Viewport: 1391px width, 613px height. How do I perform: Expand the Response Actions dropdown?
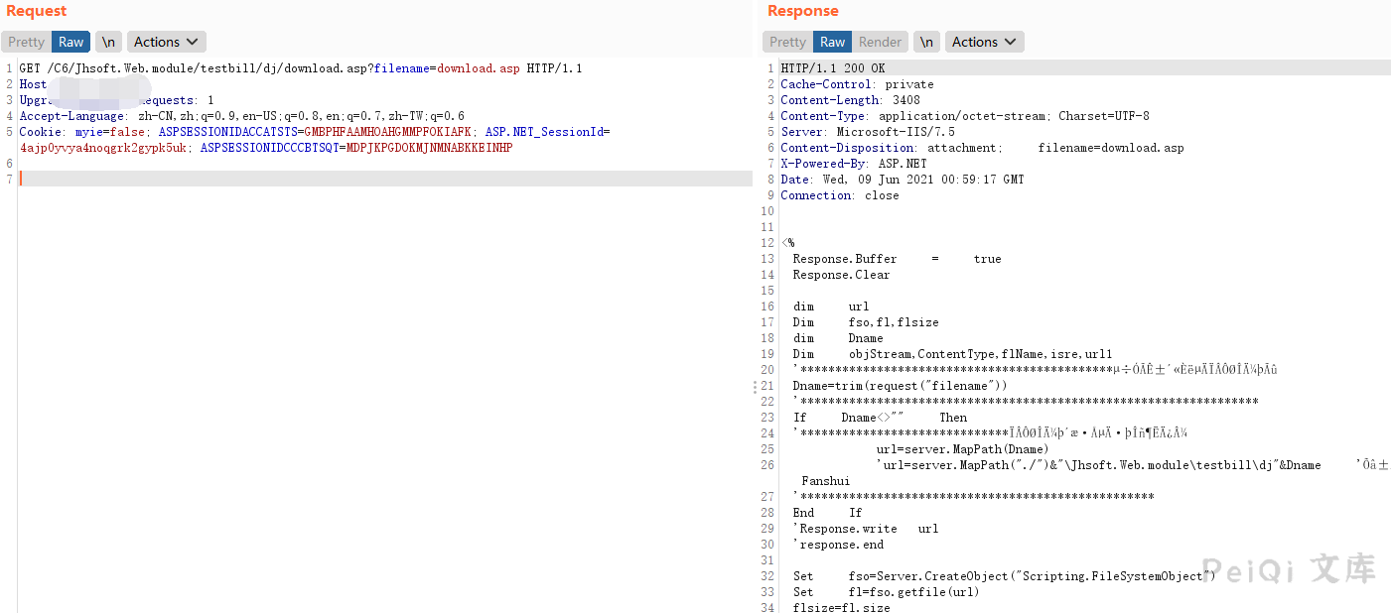(983, 42)
